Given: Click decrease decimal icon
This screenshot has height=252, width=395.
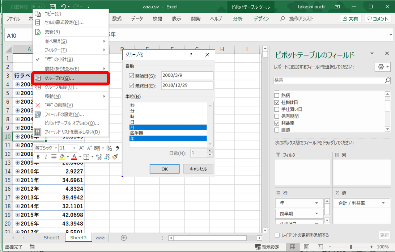Looking at the screenshot, I should pos(107,157).
